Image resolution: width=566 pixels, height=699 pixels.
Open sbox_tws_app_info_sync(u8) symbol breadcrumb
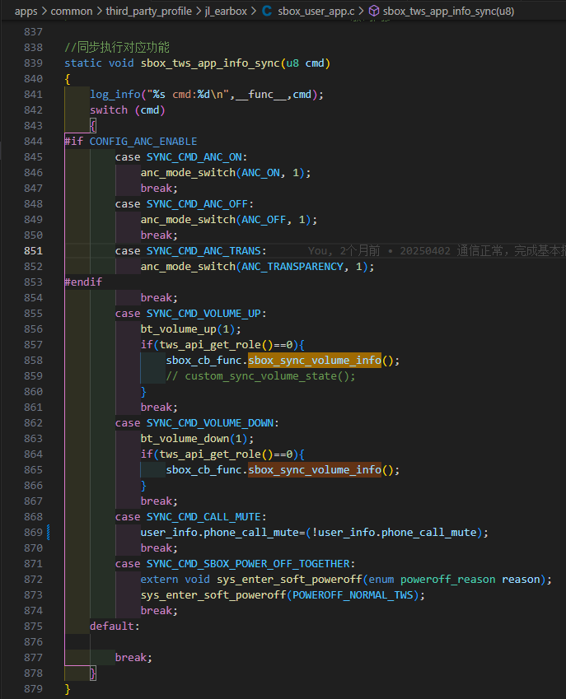click(448, 12)
